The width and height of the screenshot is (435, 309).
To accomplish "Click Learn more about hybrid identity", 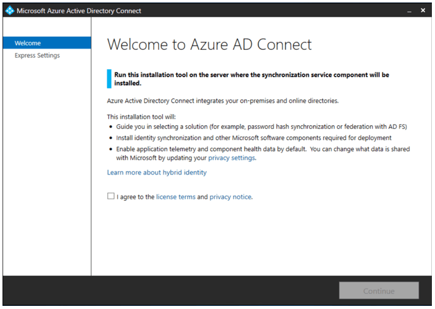I will (x=156, y=173).
